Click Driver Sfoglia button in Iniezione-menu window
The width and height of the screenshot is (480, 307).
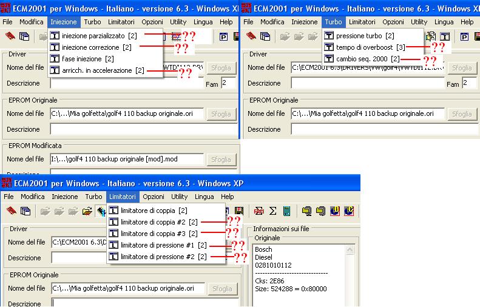221,68
